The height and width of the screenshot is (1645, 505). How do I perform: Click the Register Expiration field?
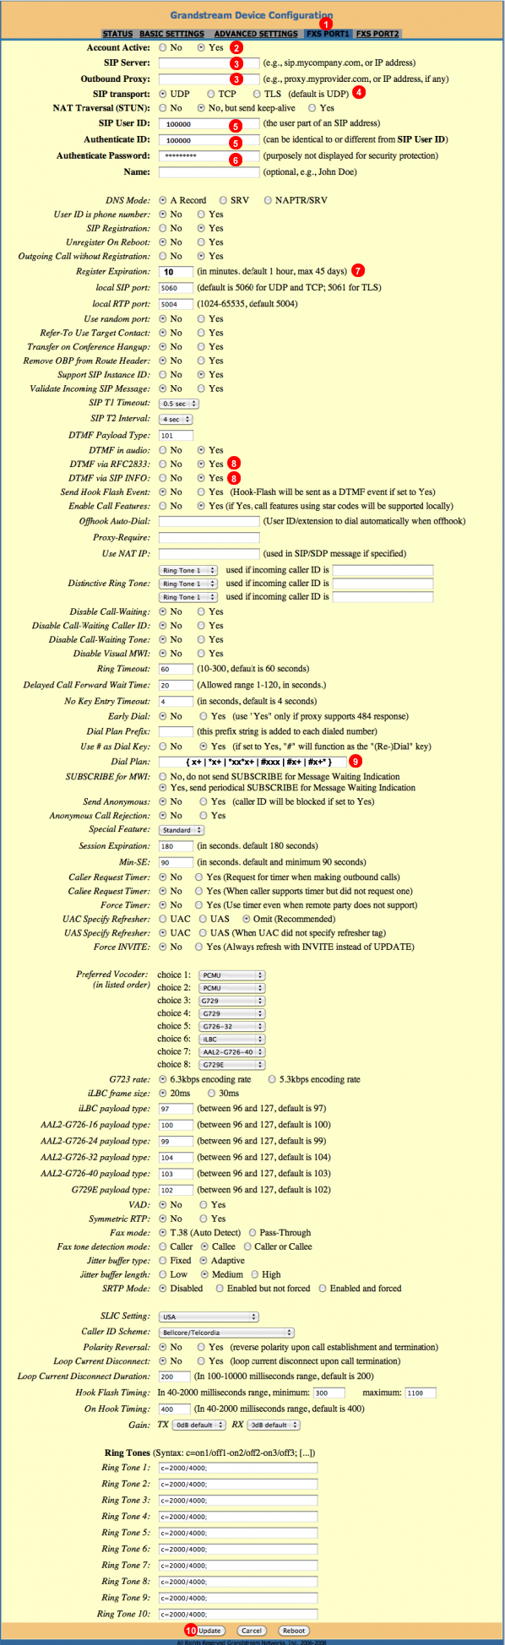tap(176, 272)
